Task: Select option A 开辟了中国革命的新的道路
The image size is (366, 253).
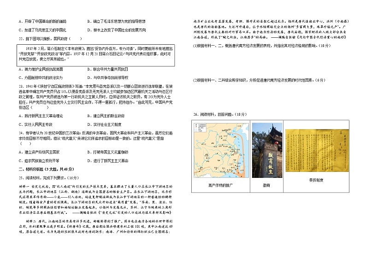Action: (42, 21)
